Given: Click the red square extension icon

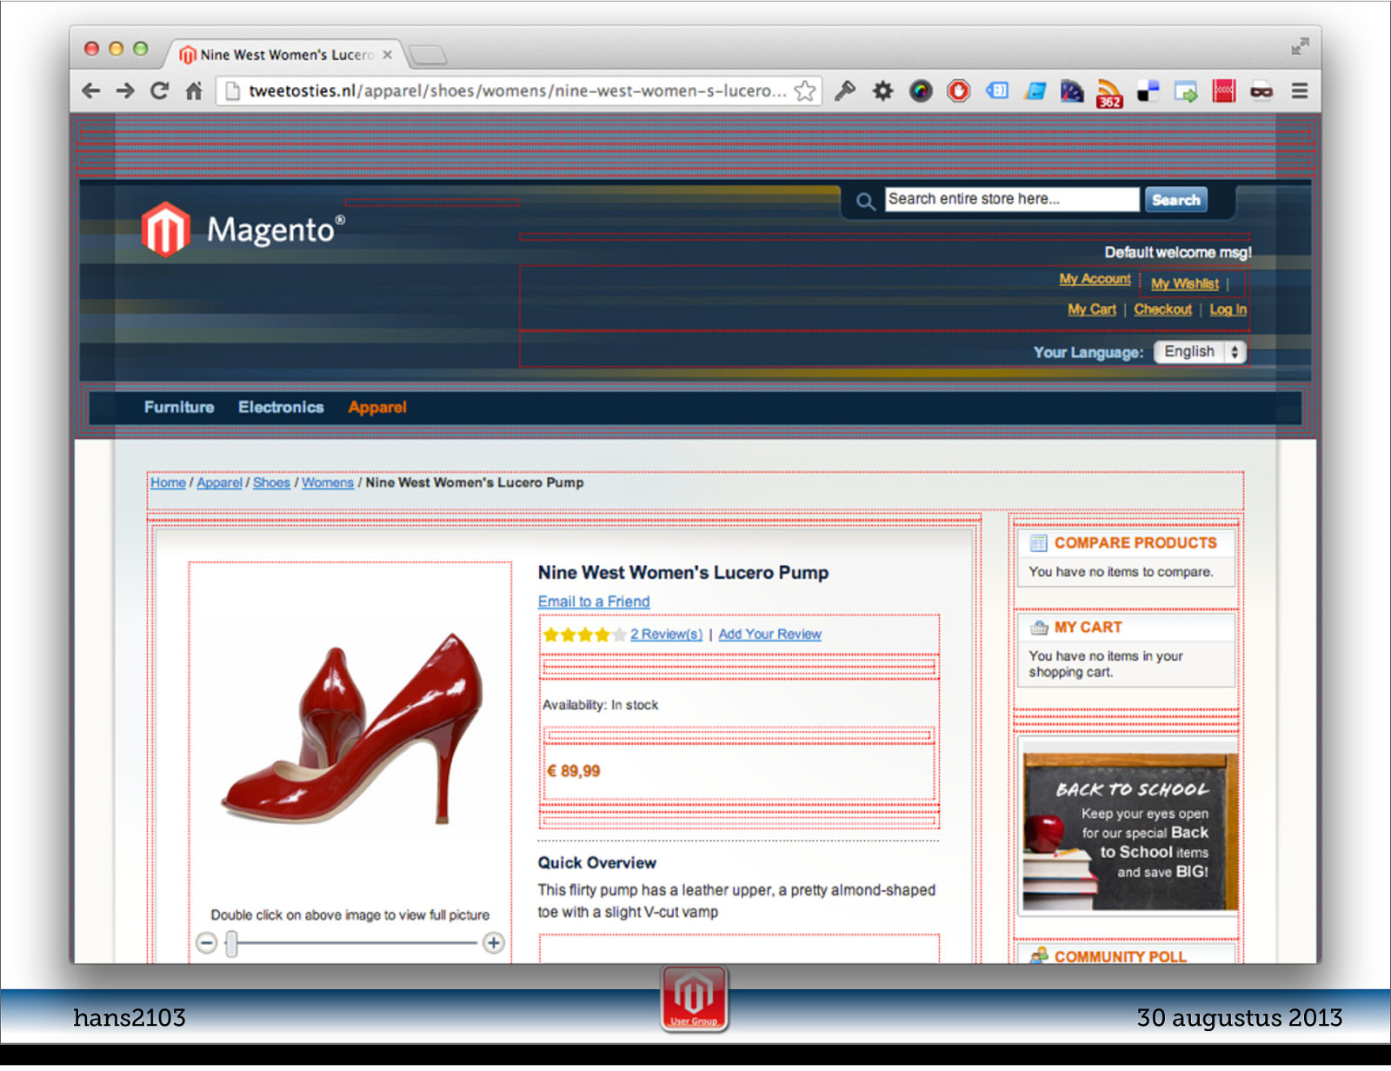Looking at the screenshot, I should coord(1224,90).
